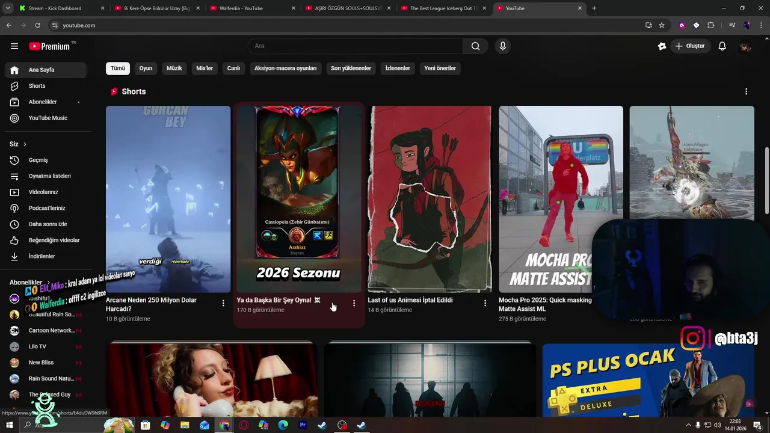Viewport: 770px width, 433px height.
Task: Switch to Stream - Kick Dashboard tab
Action: (62, 8)
